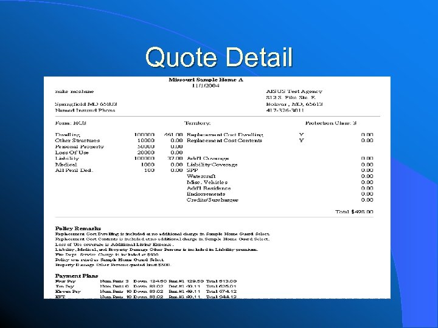Click the Dwelling premium "461.00"
Viewport: 438px width, 328px height.
[173, 135]
